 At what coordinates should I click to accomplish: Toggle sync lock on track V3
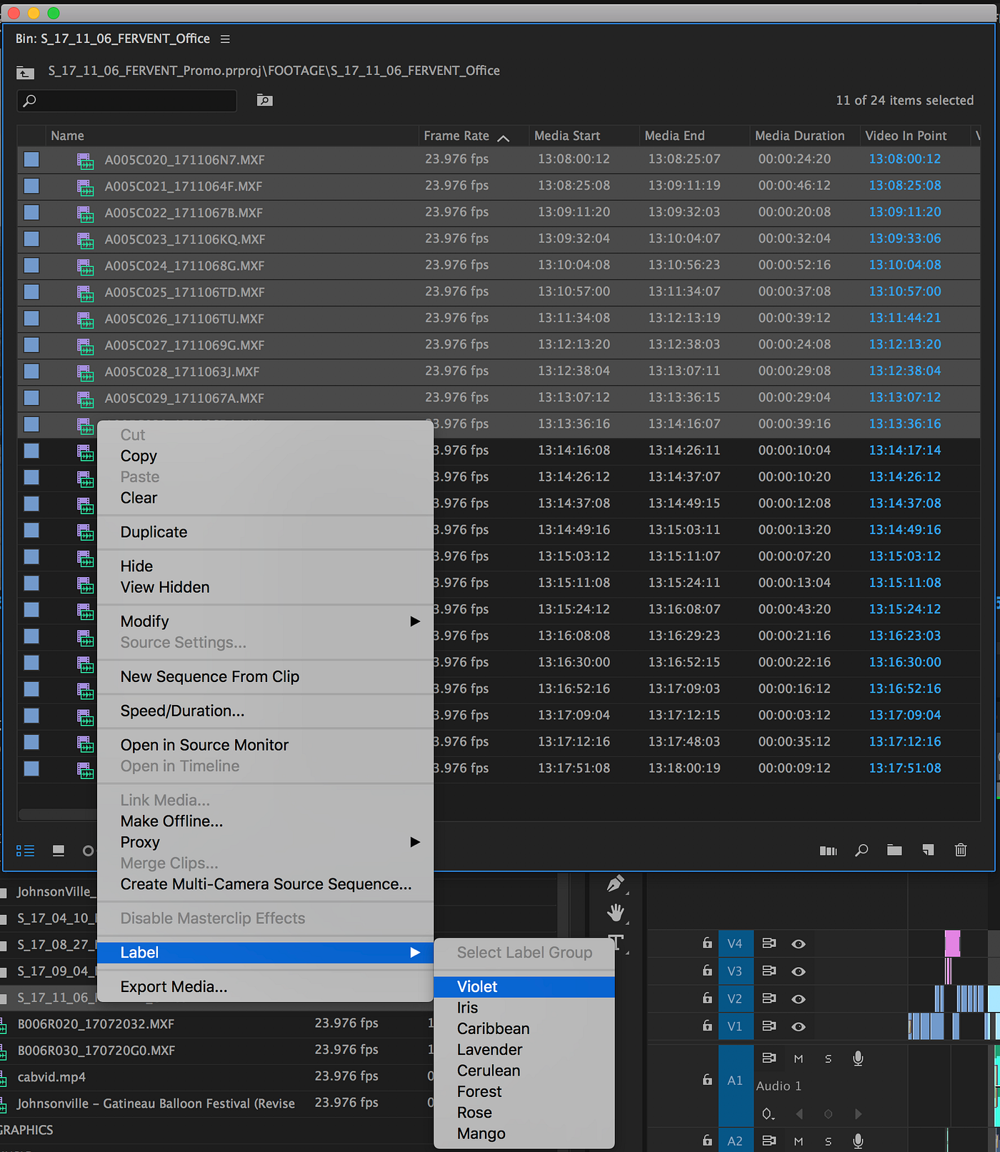coord(769,971)
